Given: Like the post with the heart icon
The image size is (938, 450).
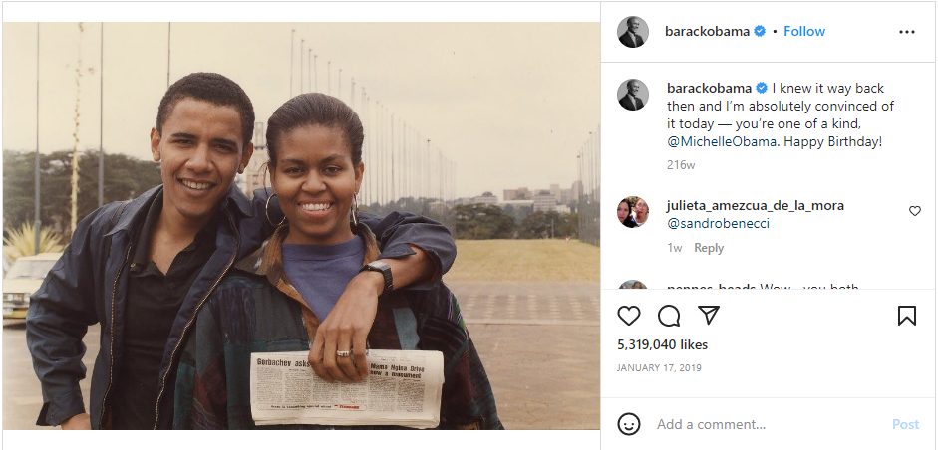Looking at the screenshot, I should 628,316.
